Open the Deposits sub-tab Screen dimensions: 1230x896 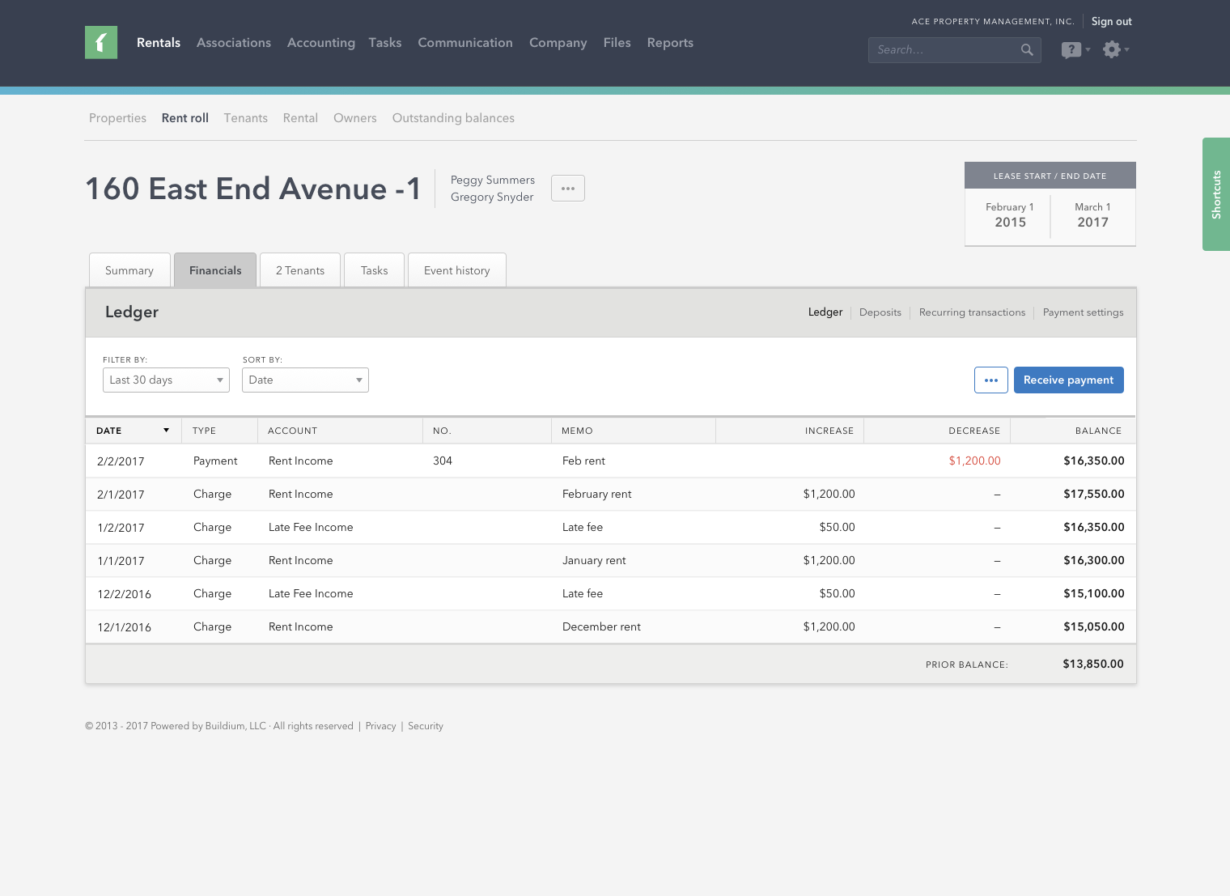880,312
